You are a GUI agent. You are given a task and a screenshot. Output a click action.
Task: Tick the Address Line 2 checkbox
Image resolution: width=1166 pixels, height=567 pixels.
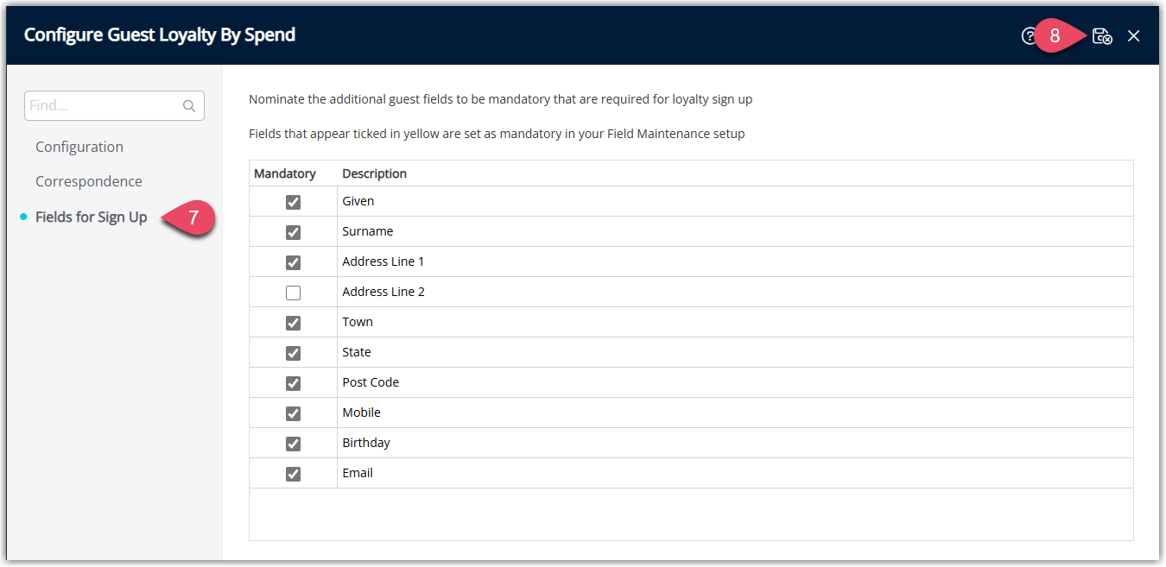point(293,293)
